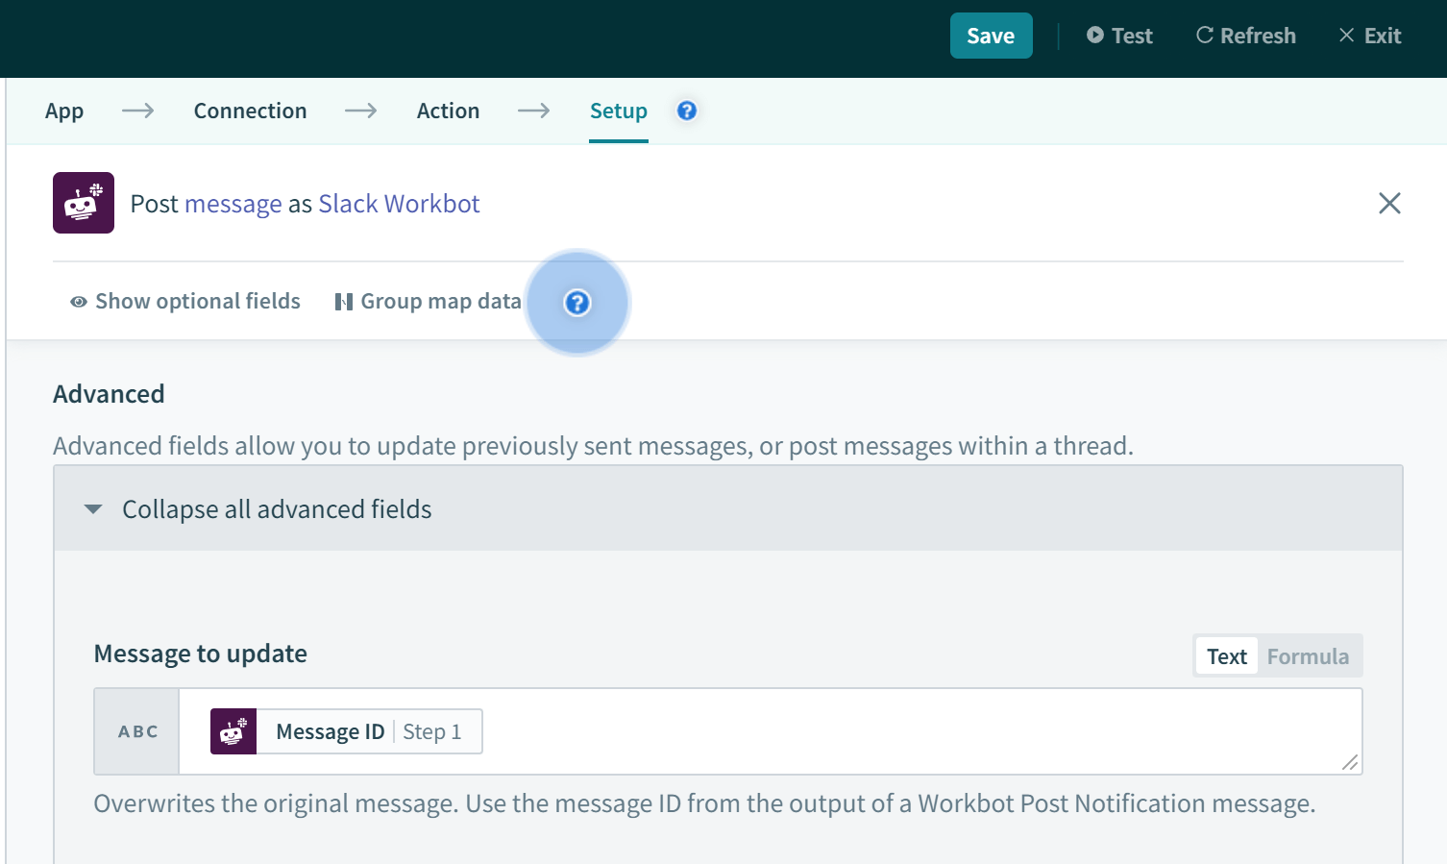This screenshot has height=864, width=1447.
Task: Open the Action step tab
Action: 448,111
